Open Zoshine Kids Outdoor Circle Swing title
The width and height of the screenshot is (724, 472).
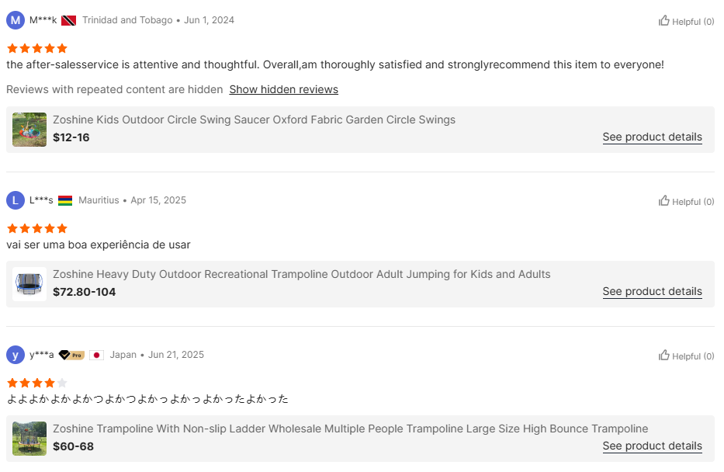point(254,120)
